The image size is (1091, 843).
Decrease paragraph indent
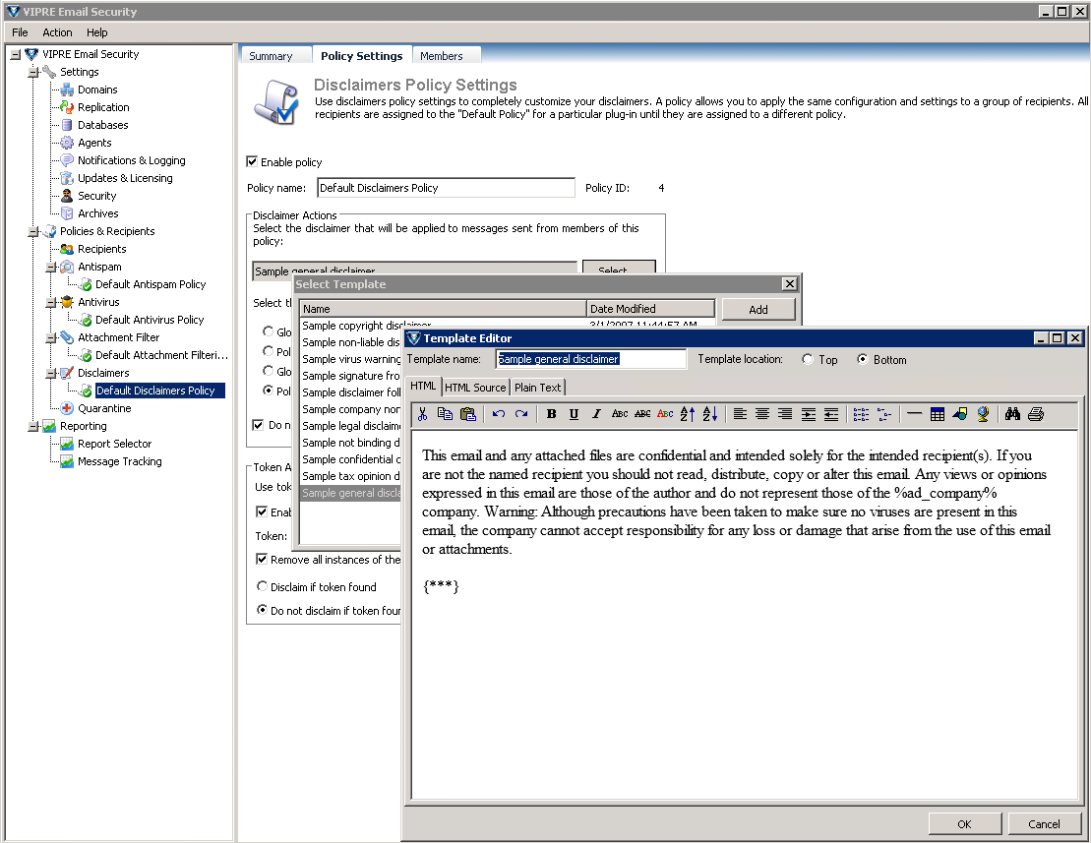point(830,414)
